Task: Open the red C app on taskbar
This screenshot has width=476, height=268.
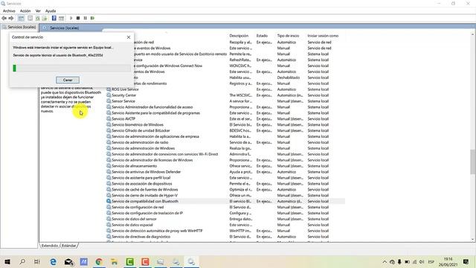Action: tap(145, 261)
